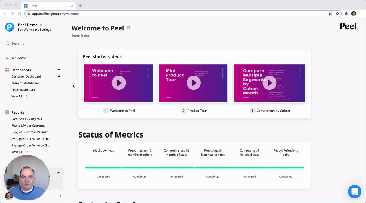366x203 pixels.
Task: Collapse the sidebar panel with chevron up
Action: 59,173
